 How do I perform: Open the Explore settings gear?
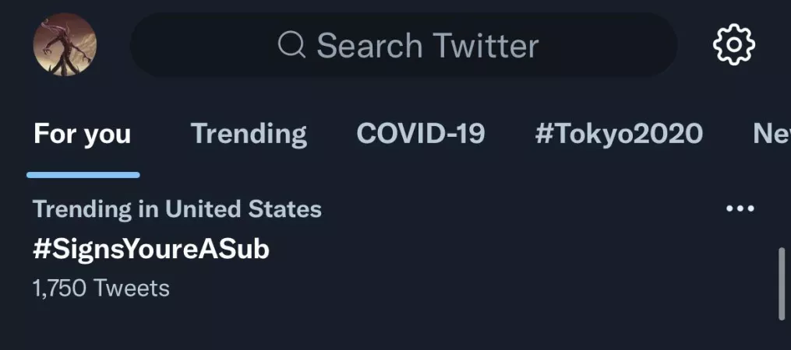pyautogui.click(x=734, y=44)
